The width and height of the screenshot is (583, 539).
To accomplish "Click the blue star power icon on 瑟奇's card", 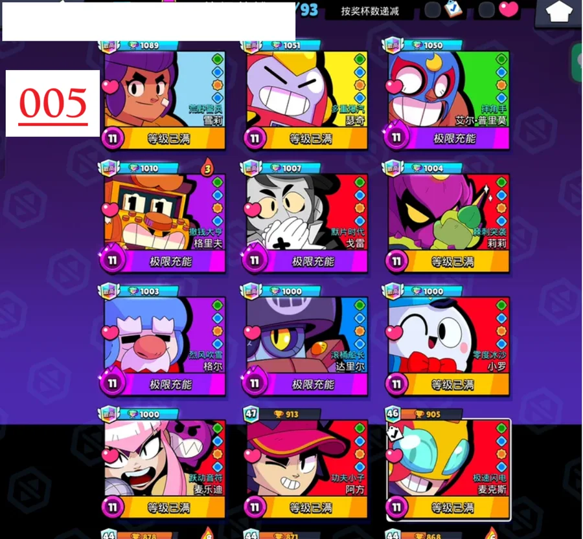I will click(360, 72).
